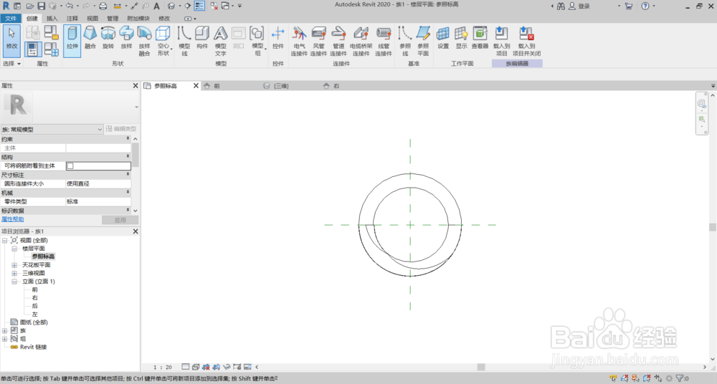Screen dimensions: 717x384
Task: Select the 放样融合 (Swept Blend) tool
Action: pos(145,41)
